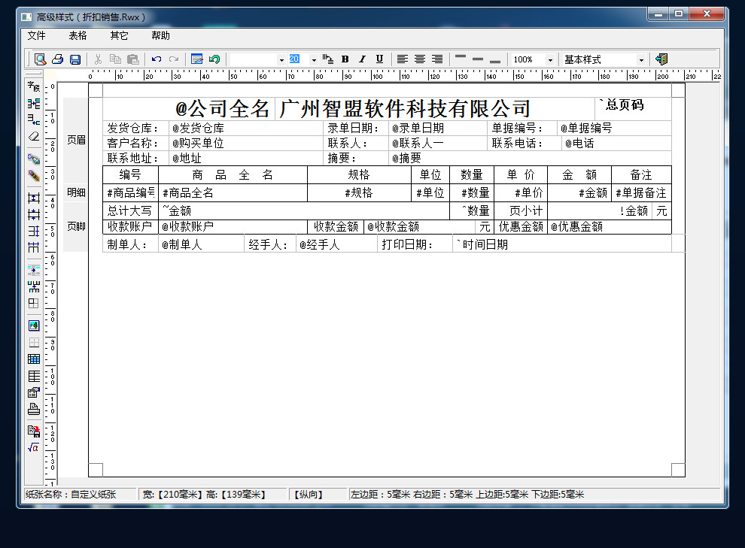Click the equal row spacing icon
The height and width of the screenshot is (548, 745).
34,231
